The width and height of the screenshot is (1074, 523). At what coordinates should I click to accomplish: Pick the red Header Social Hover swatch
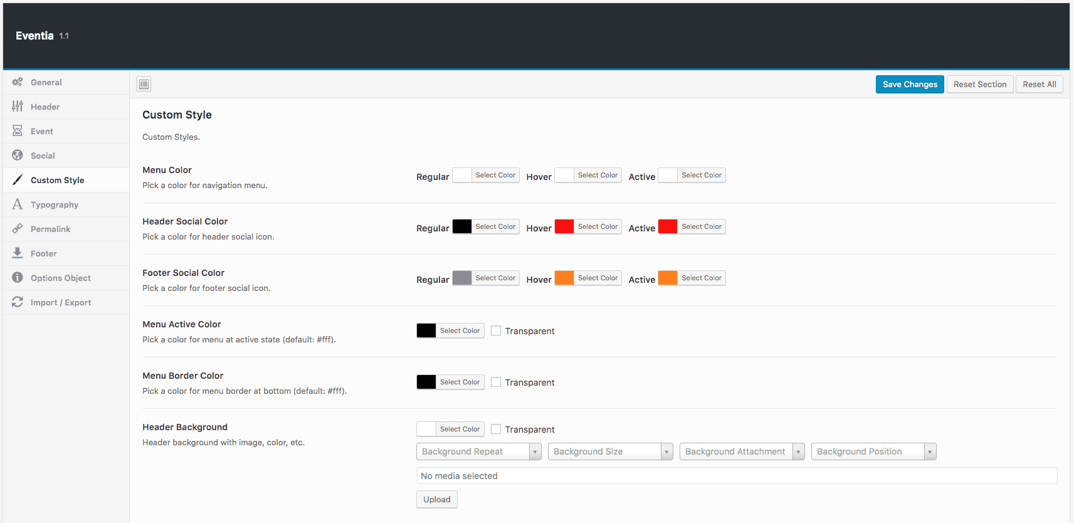[564, 226]
